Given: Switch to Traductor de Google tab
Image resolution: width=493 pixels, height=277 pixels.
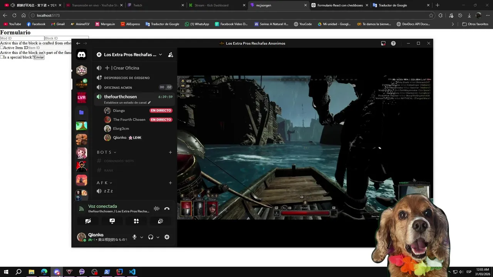Looking at the screenshot, I should pyautogui.click(x=401, y=5).
